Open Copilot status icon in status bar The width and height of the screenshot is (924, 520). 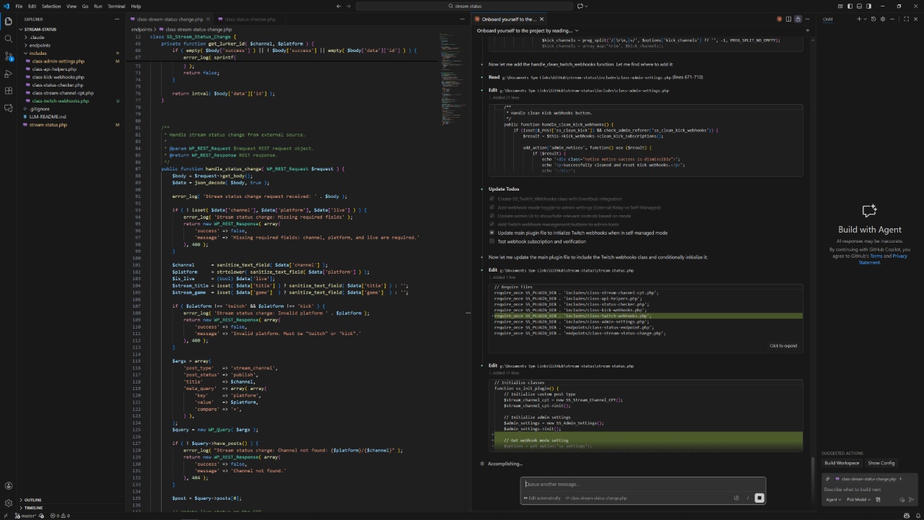coord(907,516)
